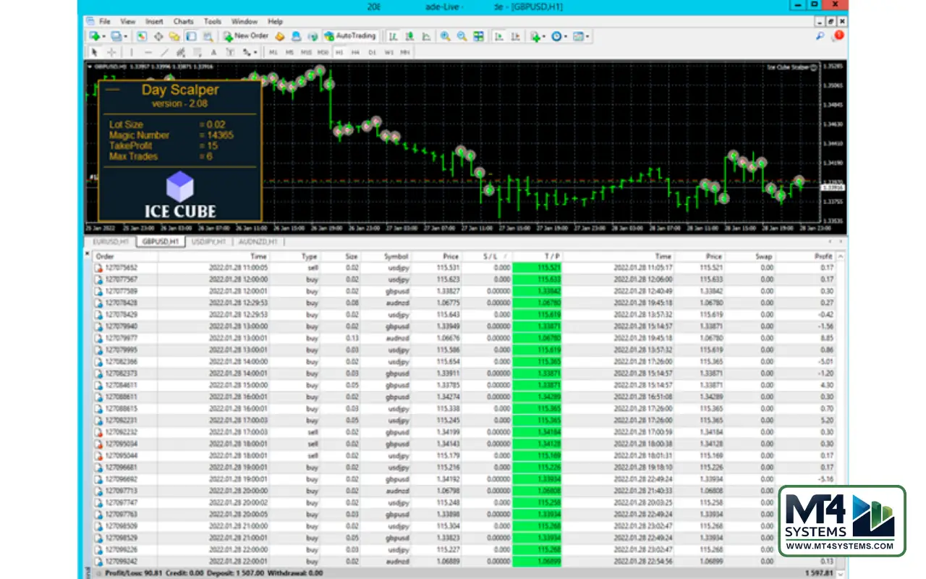Select the vertical line drawing tool
Image resolution: width=926 pixels, height=579 pixels.
click(x=131, y=52)
